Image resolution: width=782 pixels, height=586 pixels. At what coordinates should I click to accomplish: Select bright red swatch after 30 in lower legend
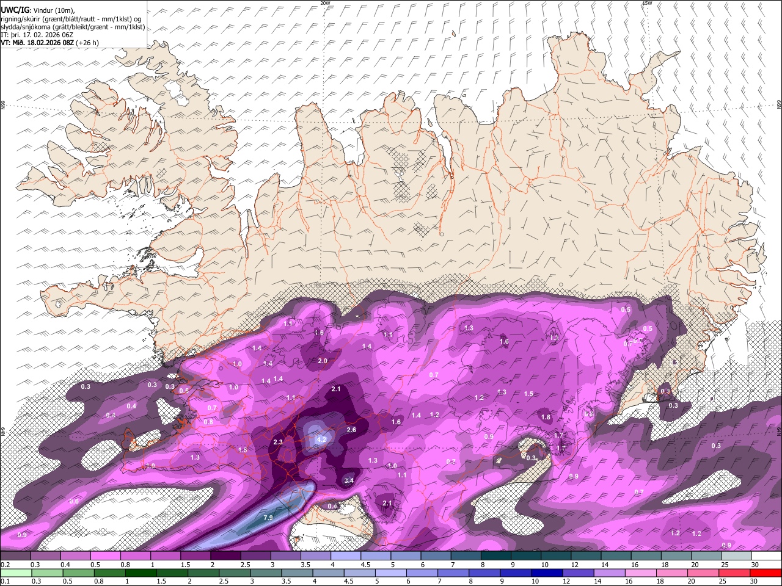pos(765,573)
